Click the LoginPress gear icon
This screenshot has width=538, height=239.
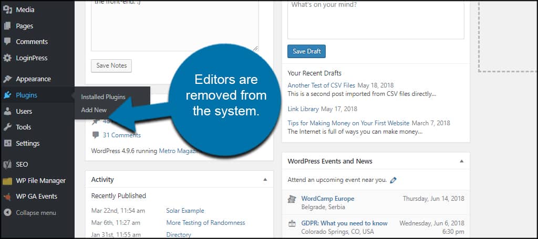click(7, 58)
